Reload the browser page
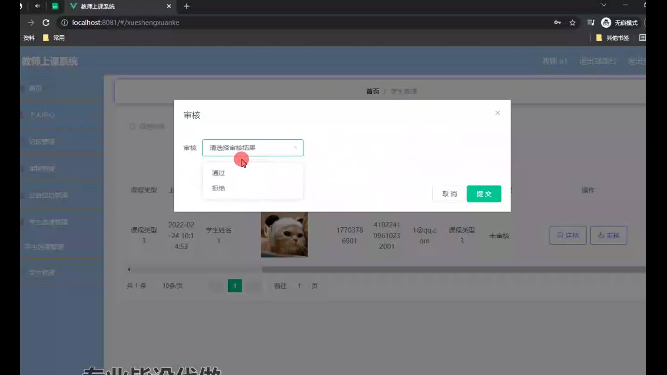This screenshot has height=375, width=667. [46, 23]
